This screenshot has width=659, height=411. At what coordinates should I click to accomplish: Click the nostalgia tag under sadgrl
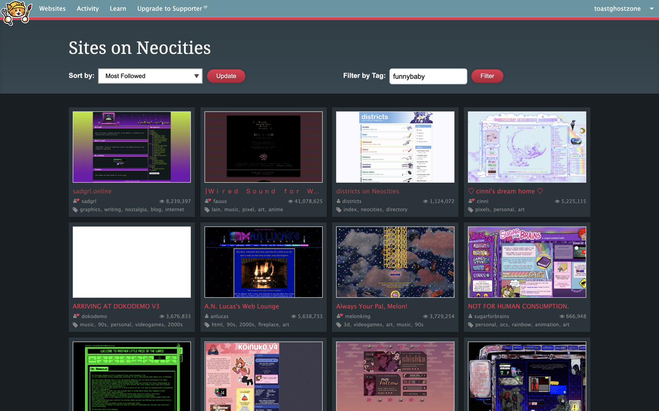click(135, 210)
